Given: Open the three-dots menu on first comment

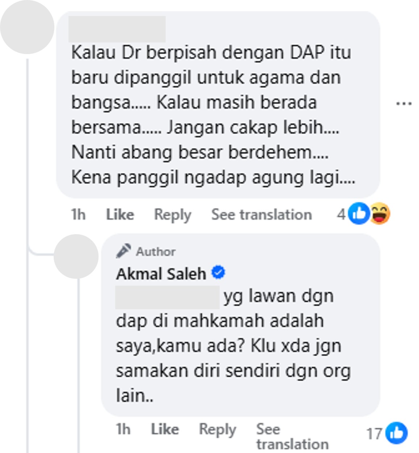Looking at the screenshot, I should click(403, 104).
